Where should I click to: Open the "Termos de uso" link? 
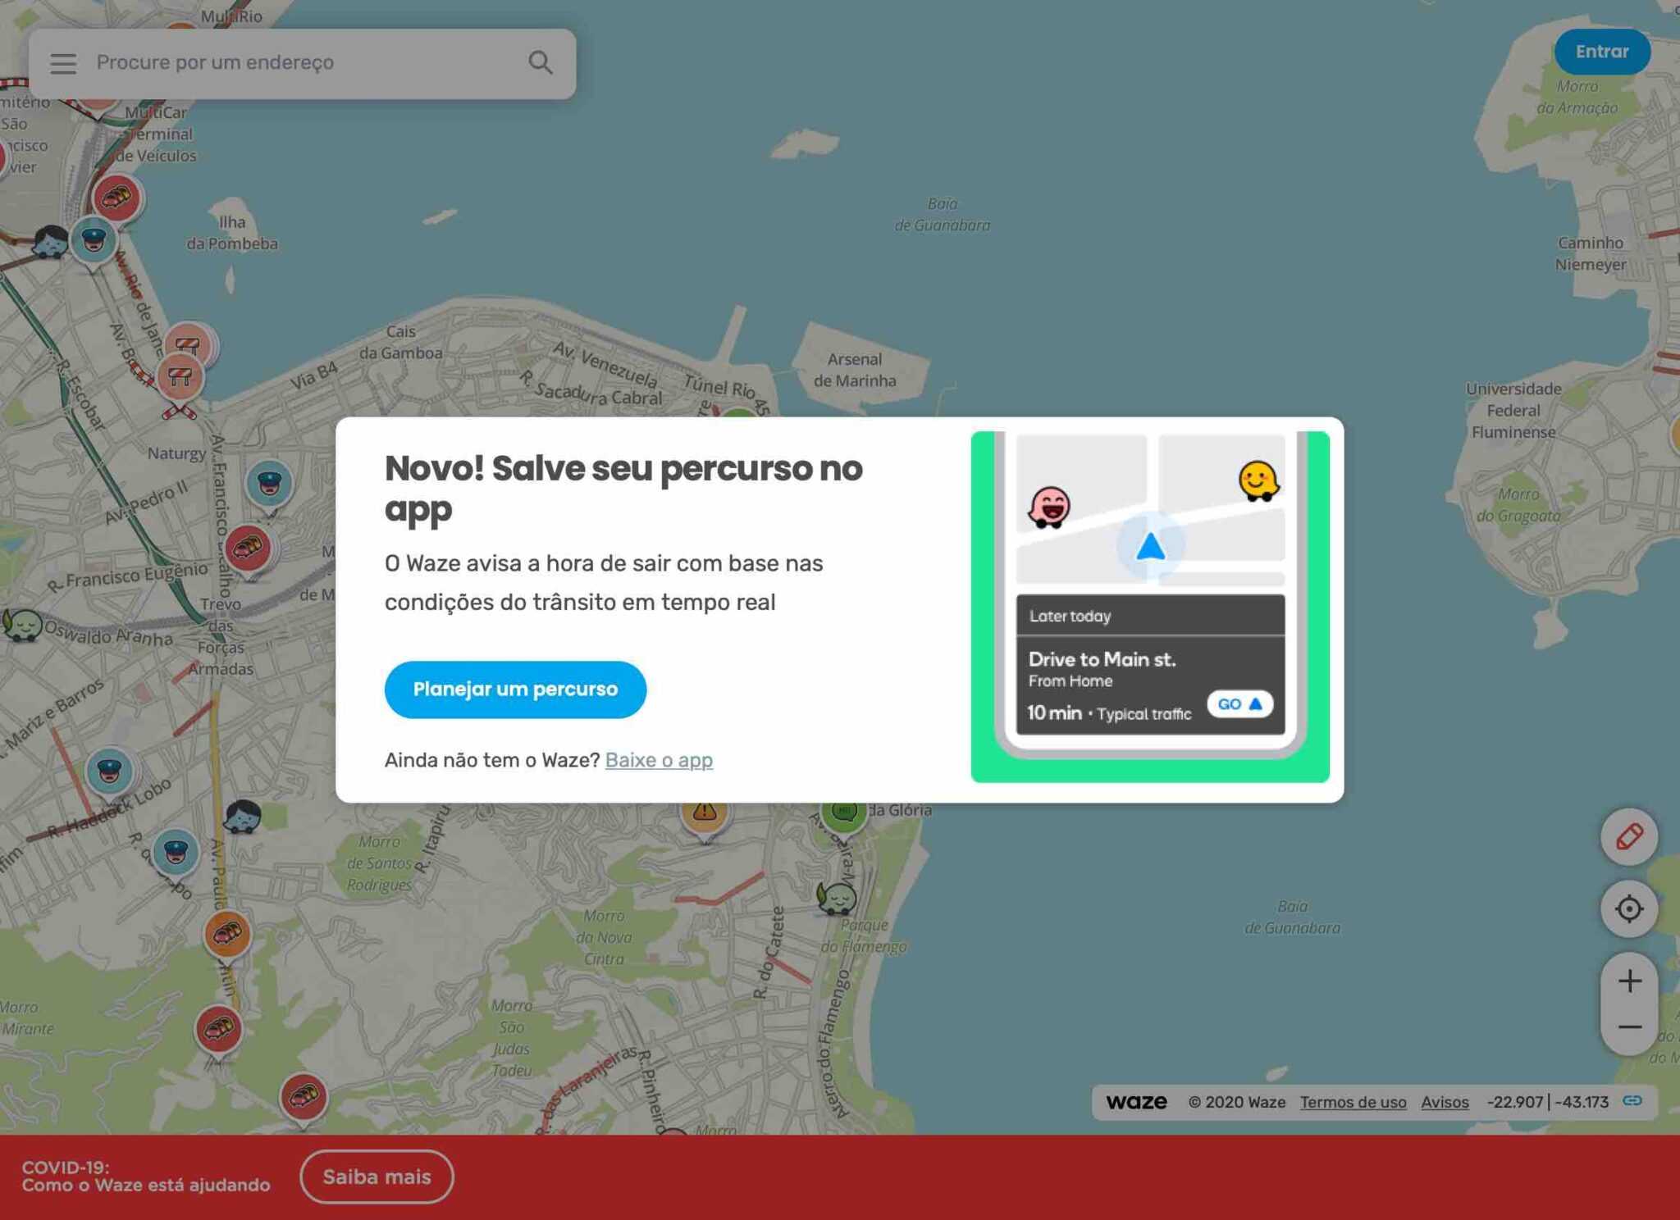tap(1354, 1103)
